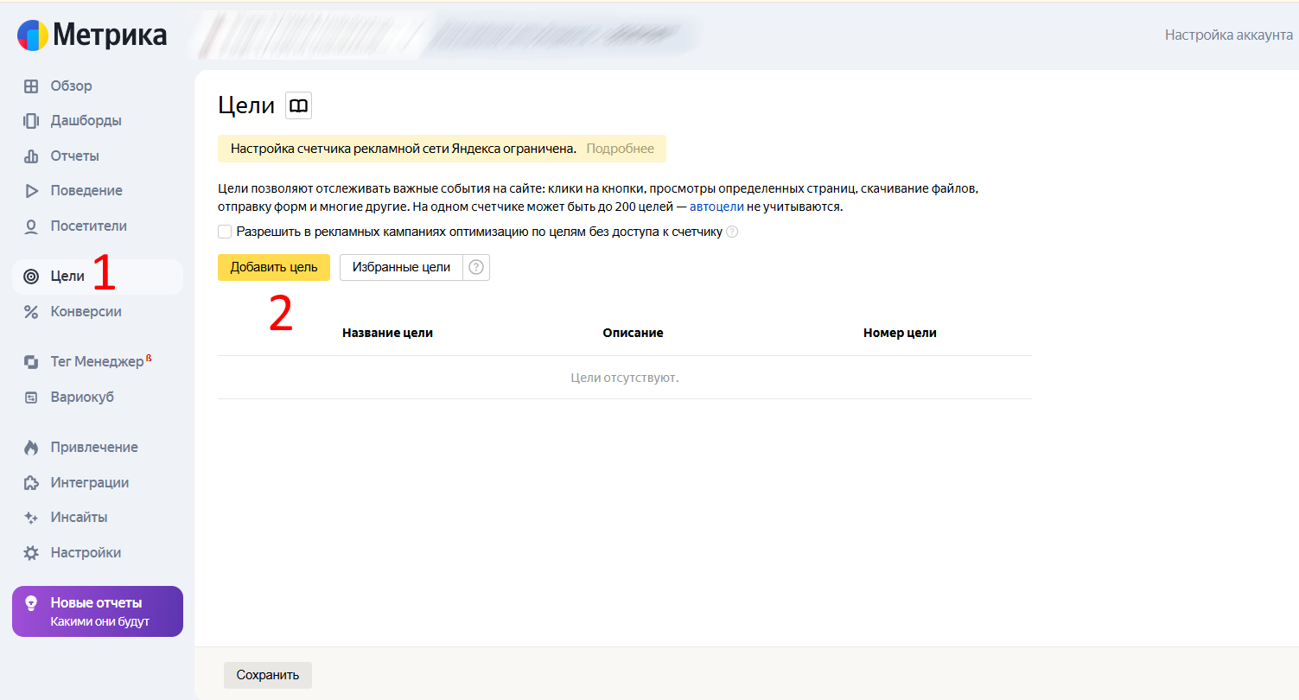This screenshot has width=1299, height=700.
Task: Click the Yandex Metrika logo
Action: pyautogui.click(x=92, y=35)
